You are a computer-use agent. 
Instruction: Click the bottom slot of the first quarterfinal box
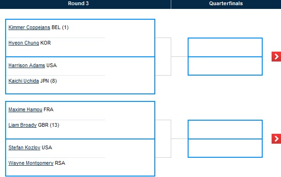pos(225,66)
